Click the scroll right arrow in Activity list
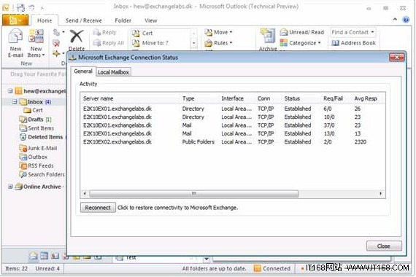 pyautogui.click(x=381, y=193)
